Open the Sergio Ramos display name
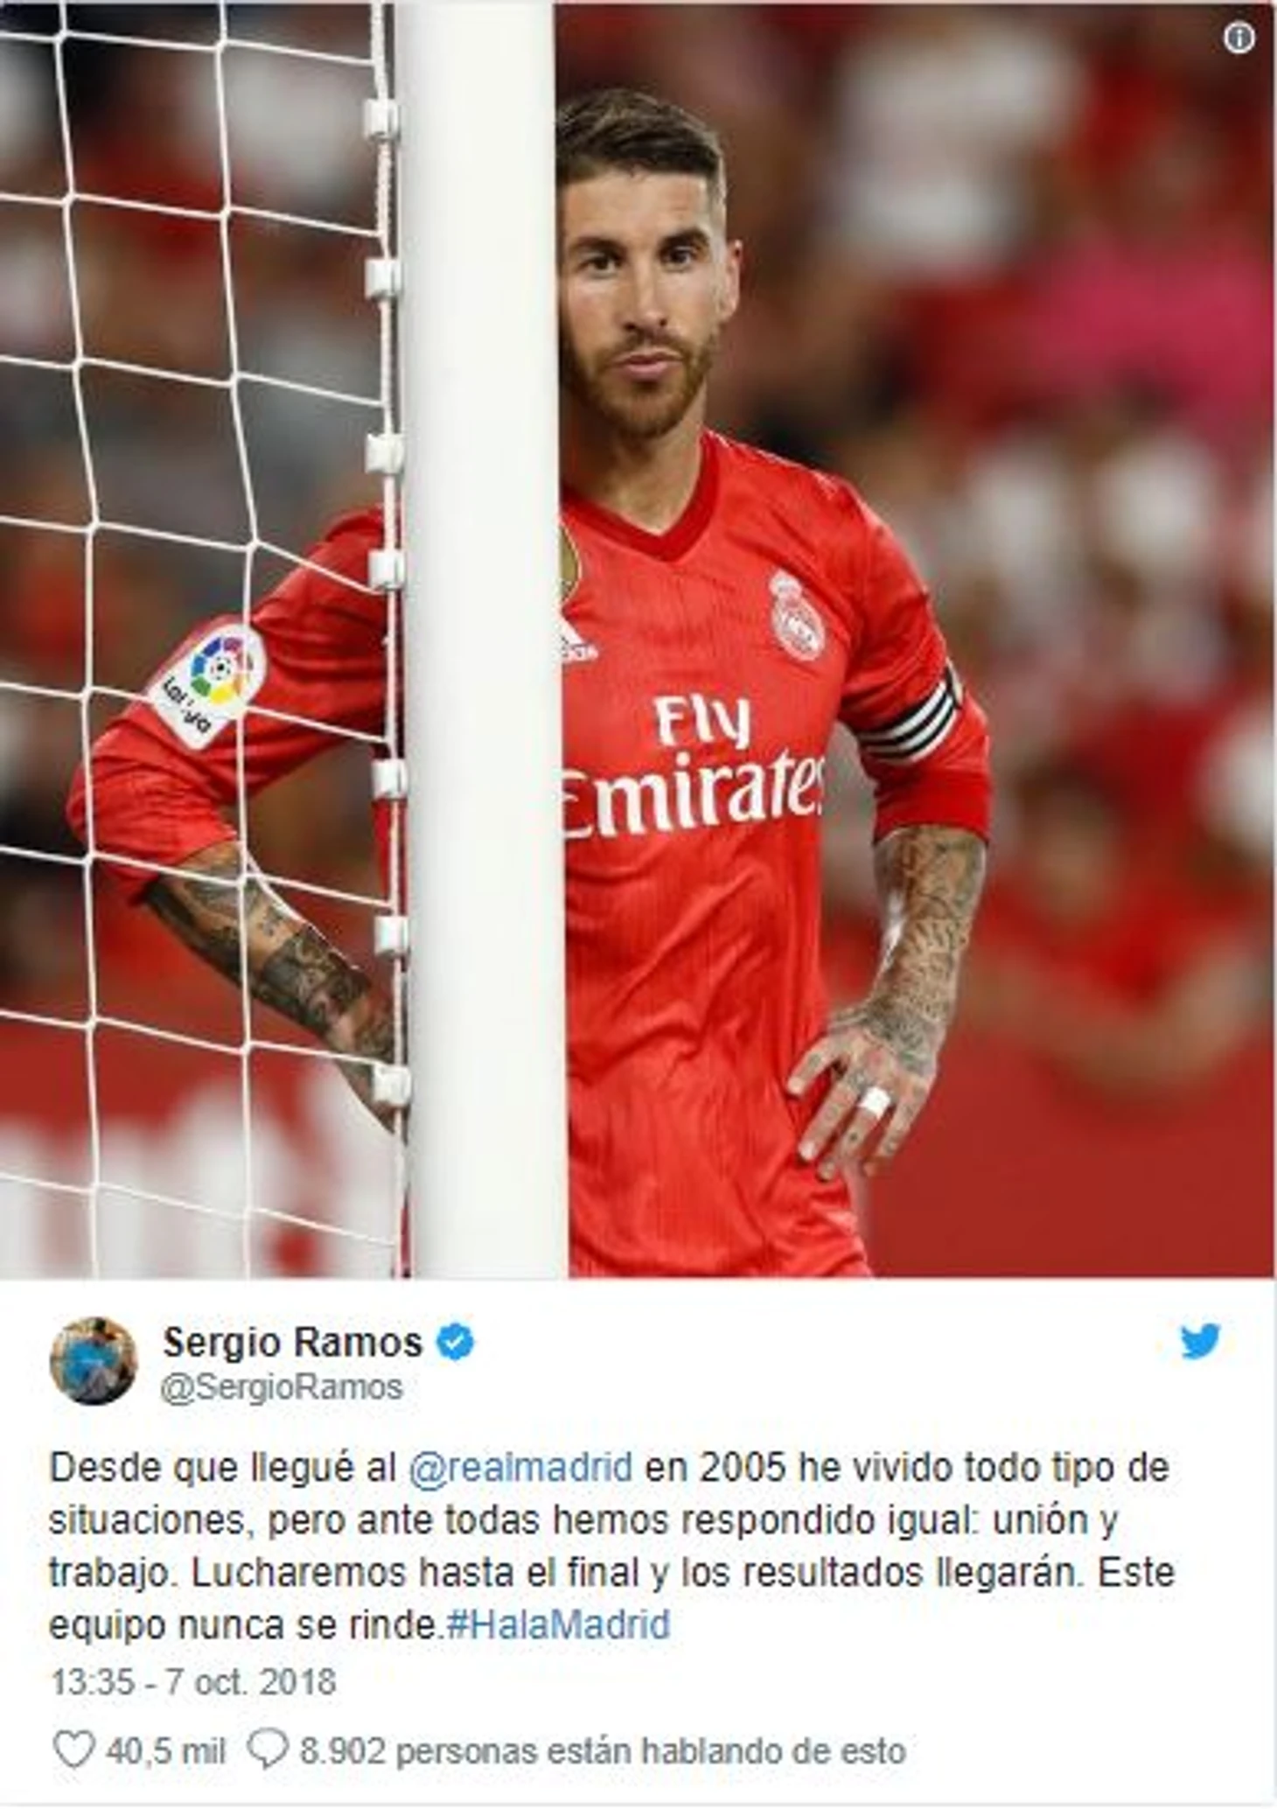The image size is (1277, 1809). [x=293, y=1342]
